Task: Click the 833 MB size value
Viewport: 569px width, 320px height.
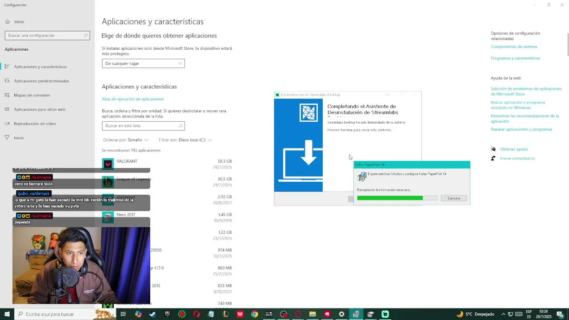Action: click(224, 285)
